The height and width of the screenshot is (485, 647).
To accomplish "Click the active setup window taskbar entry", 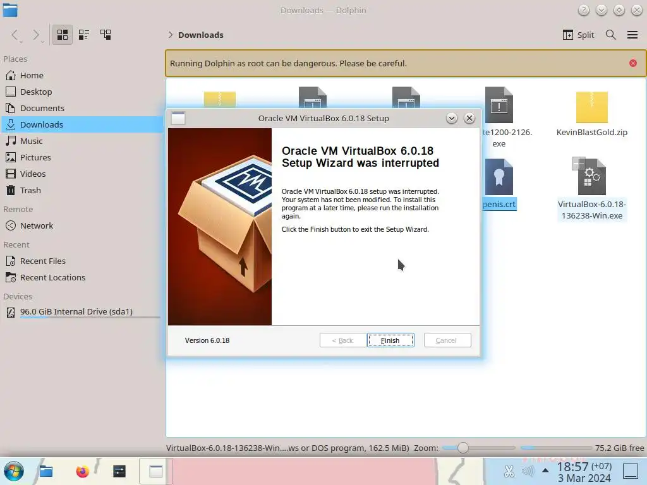I will coord(156,471).
